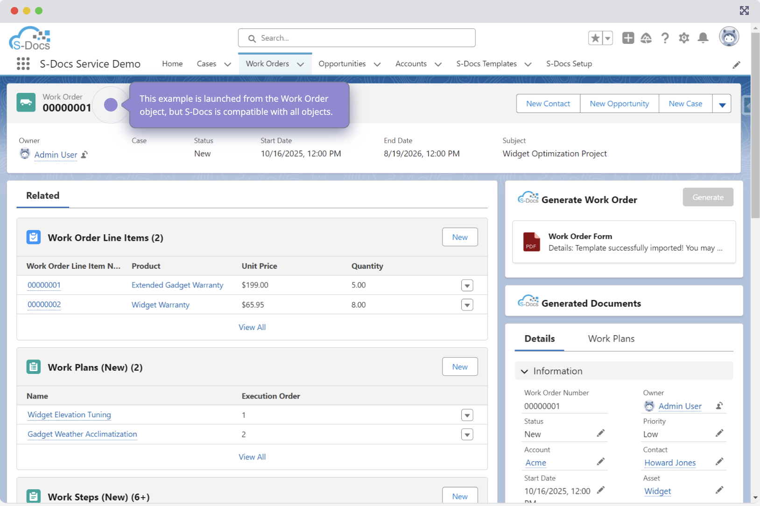Edit Start Date field with pencil icon

click(601, 490)
